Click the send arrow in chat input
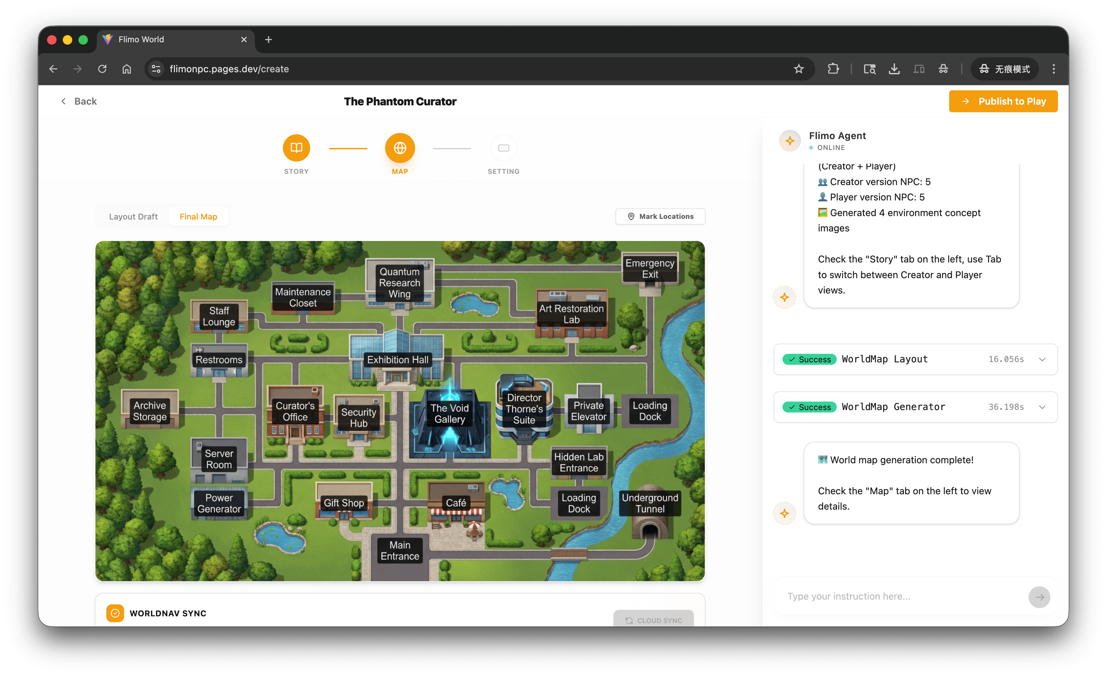The image size is (1107, 677). pos(1039,597)
